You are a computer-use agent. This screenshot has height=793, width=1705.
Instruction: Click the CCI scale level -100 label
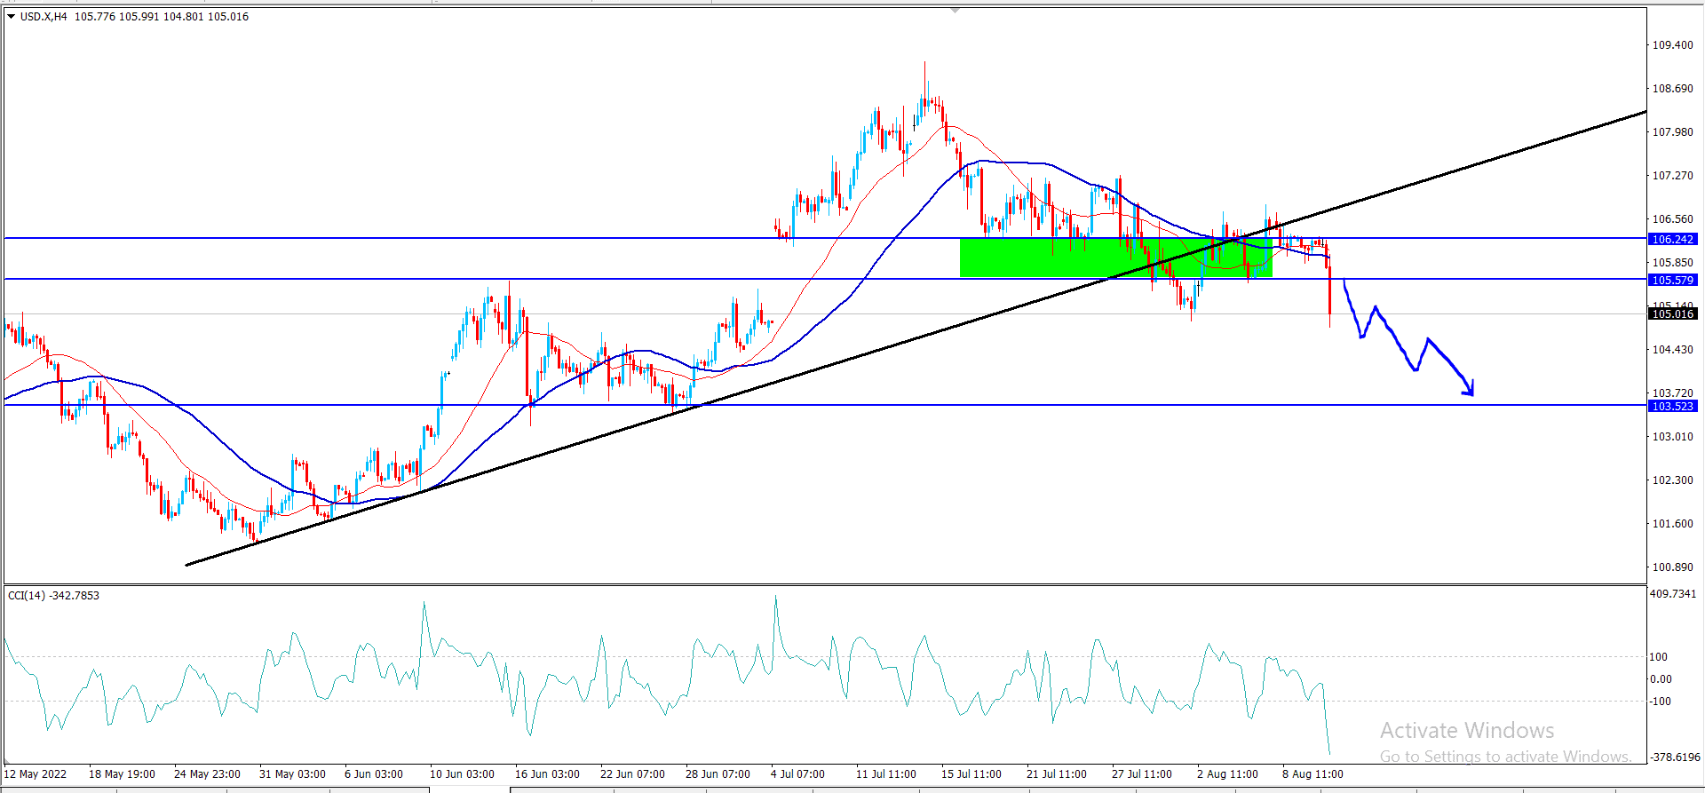click(x=1661, y=702)
